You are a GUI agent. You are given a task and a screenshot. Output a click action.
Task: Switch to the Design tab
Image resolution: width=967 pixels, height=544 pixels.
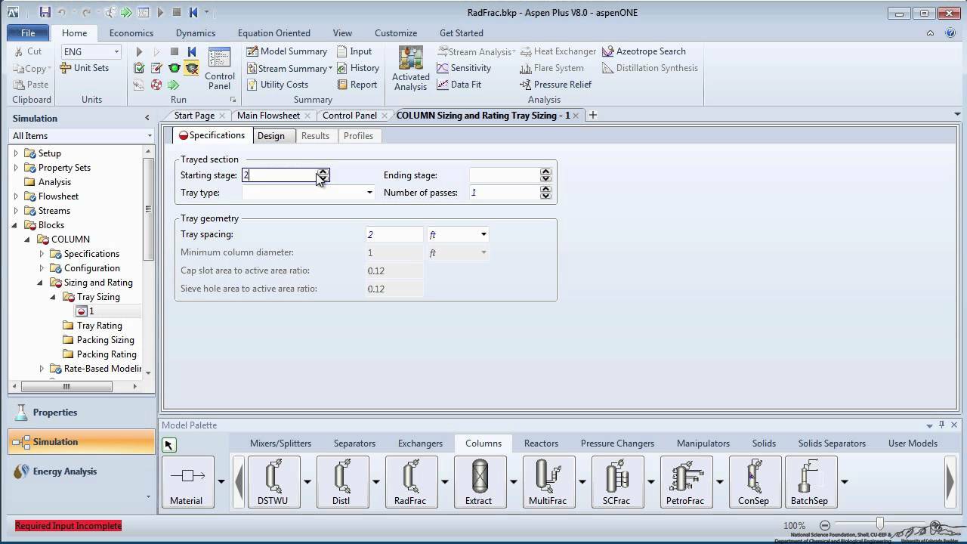click(x=271, y=136)
